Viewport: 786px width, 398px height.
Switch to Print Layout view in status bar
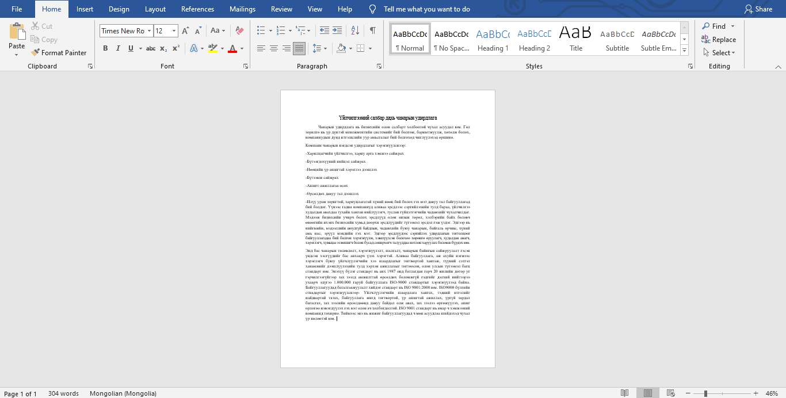(x=648, y=393)
